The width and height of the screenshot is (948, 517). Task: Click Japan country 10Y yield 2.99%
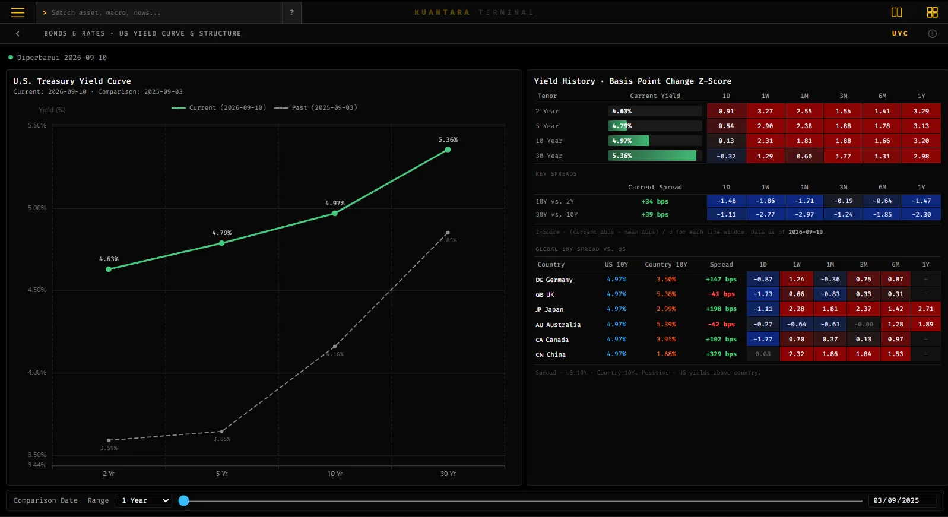(x=666, y=309)
